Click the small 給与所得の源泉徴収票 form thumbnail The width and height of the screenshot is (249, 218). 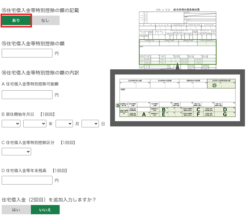point(178,39)
